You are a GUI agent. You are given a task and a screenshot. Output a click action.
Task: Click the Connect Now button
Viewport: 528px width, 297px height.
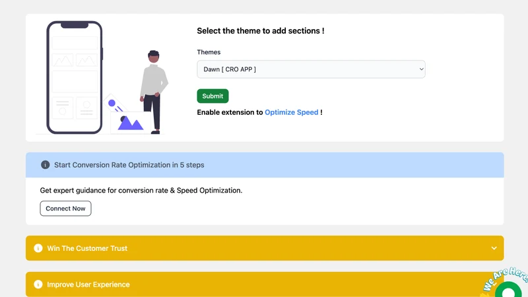65,209
